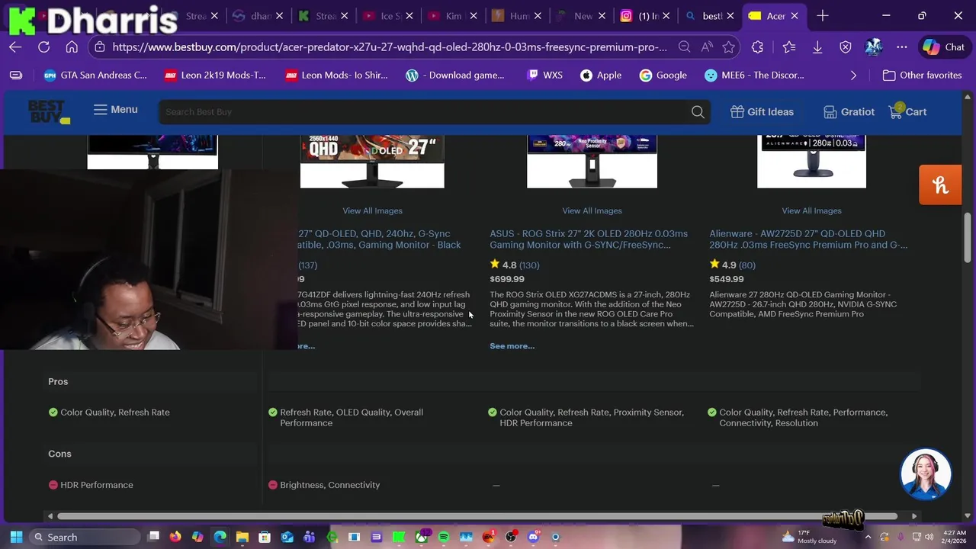Open Discord from the taskbar
The width and height of the screenshot is (976, 549).
point(533,537)
